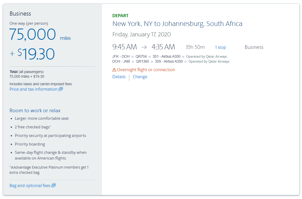Click the Friday, January 17, 2020 date
Viewport: 302px width, 199px height.
141,34
